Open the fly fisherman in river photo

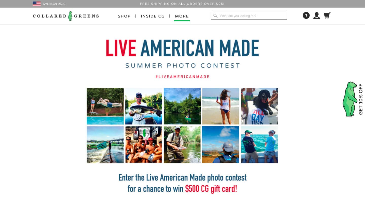click(182, 144)
